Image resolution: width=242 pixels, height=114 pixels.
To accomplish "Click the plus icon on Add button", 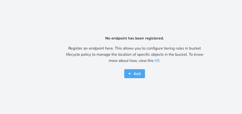I will [130, 74].
